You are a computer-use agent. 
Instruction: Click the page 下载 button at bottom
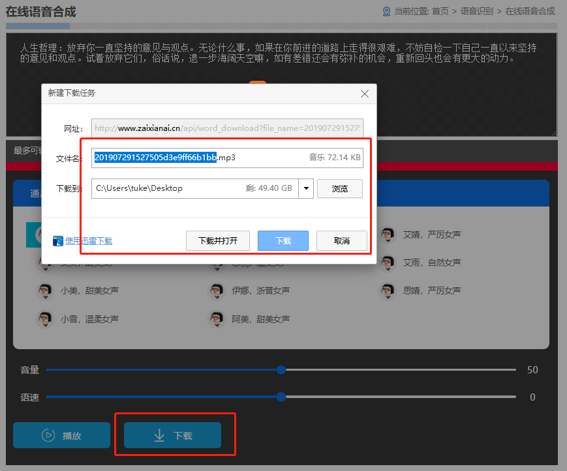tap(172, 435)
